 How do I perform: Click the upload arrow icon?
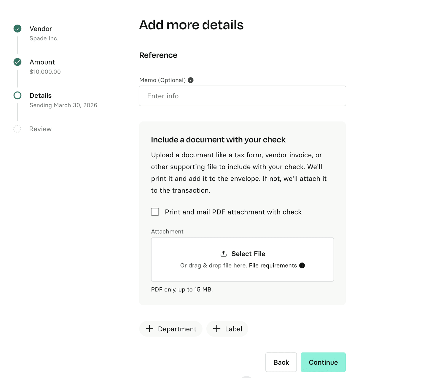click(x=224, y=254)
